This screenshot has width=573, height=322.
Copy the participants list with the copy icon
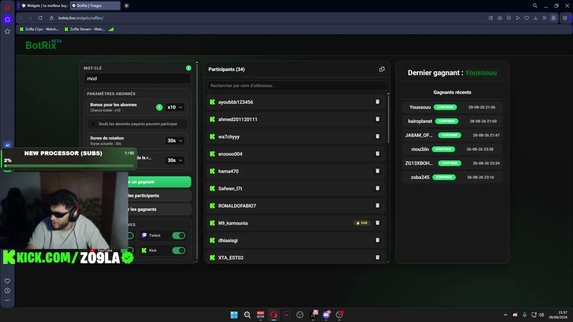pyautogui.click(x=382, y=69)
